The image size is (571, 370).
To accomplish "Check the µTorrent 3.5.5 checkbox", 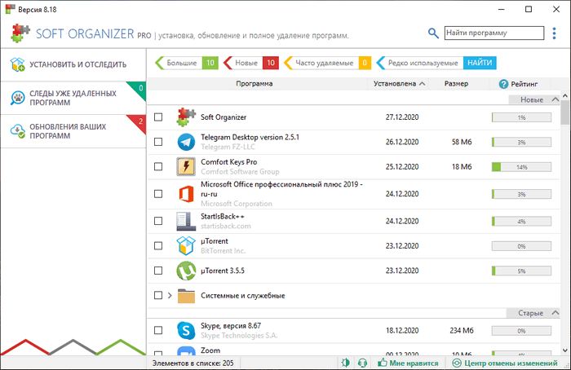I will click(x=158, y=271).
